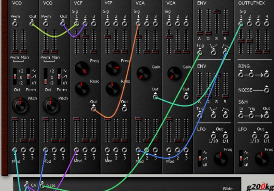Viewport: 274px width, 191px height.
Task: Click the keyboard CV output jack
Action: 27,185
